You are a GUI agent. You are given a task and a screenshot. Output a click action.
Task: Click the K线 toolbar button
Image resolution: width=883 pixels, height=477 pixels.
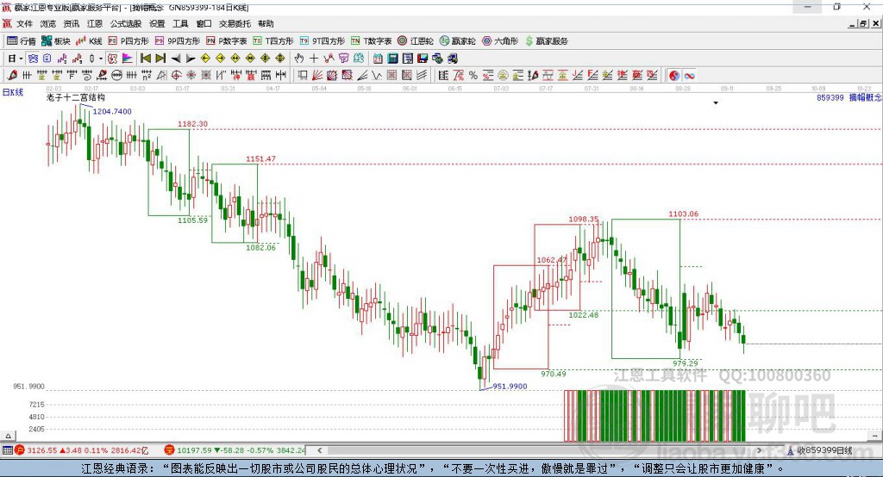pos(89,41)
